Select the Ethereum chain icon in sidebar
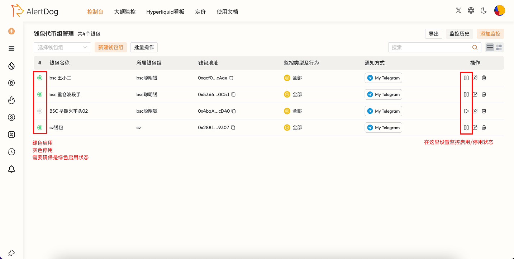The image size is (514, 259). (x=11, y=31)
